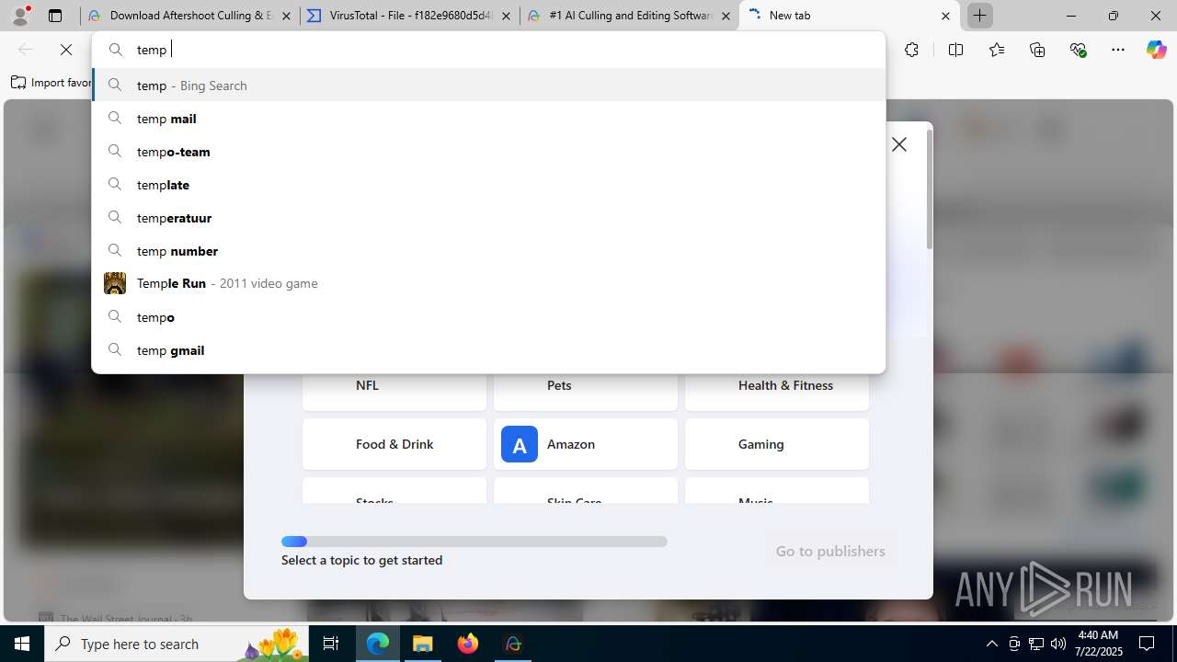Choose the 'temp mail' suggestion
The height and width of the screenshot is (662, 1177).
[x=488, y=119]
